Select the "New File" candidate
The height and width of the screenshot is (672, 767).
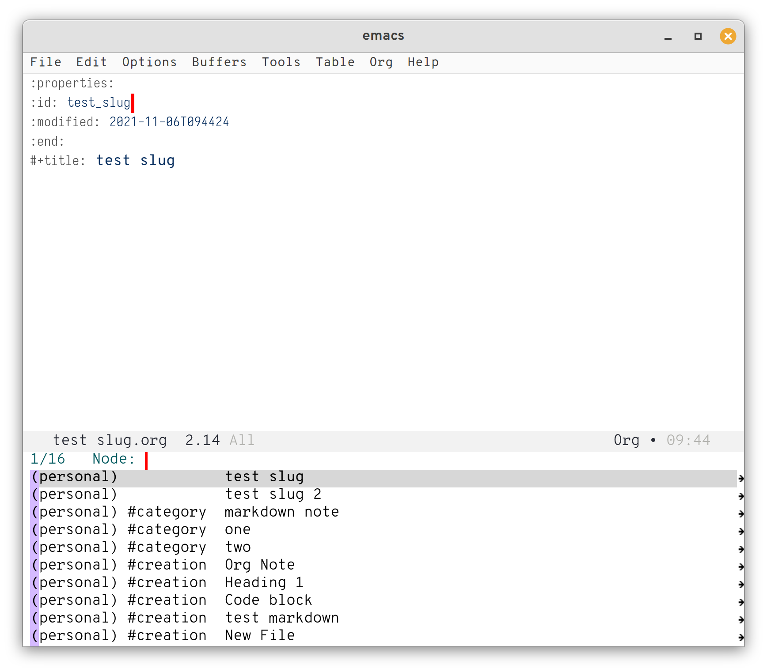click(x=259, y=635)
